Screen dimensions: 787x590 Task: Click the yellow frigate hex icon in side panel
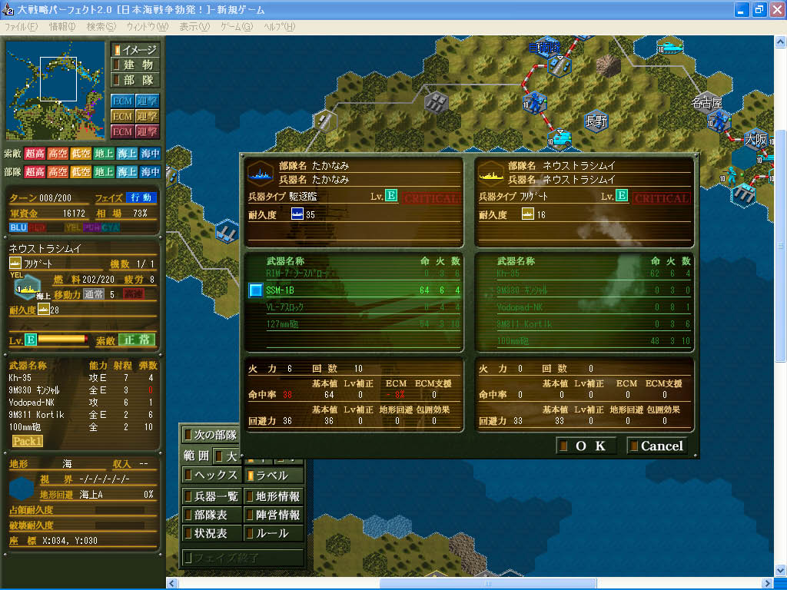click(27, 287)
